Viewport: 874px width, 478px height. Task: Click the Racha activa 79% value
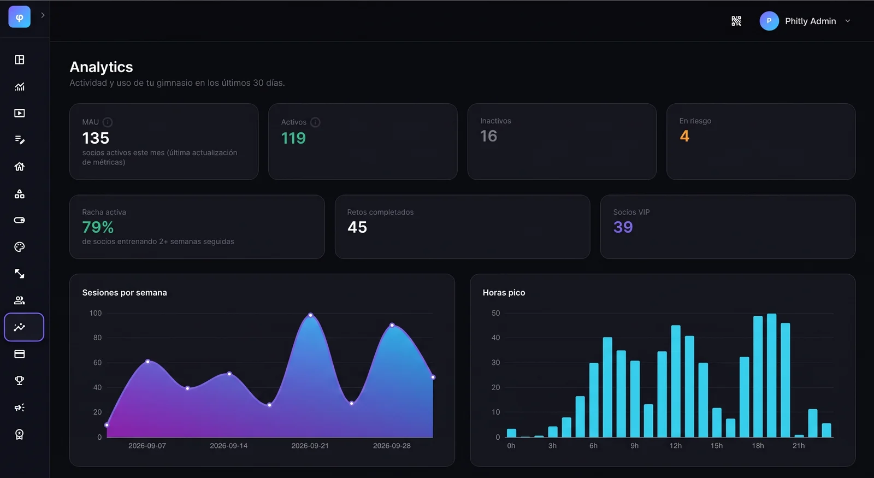click(x=98, y=227)
